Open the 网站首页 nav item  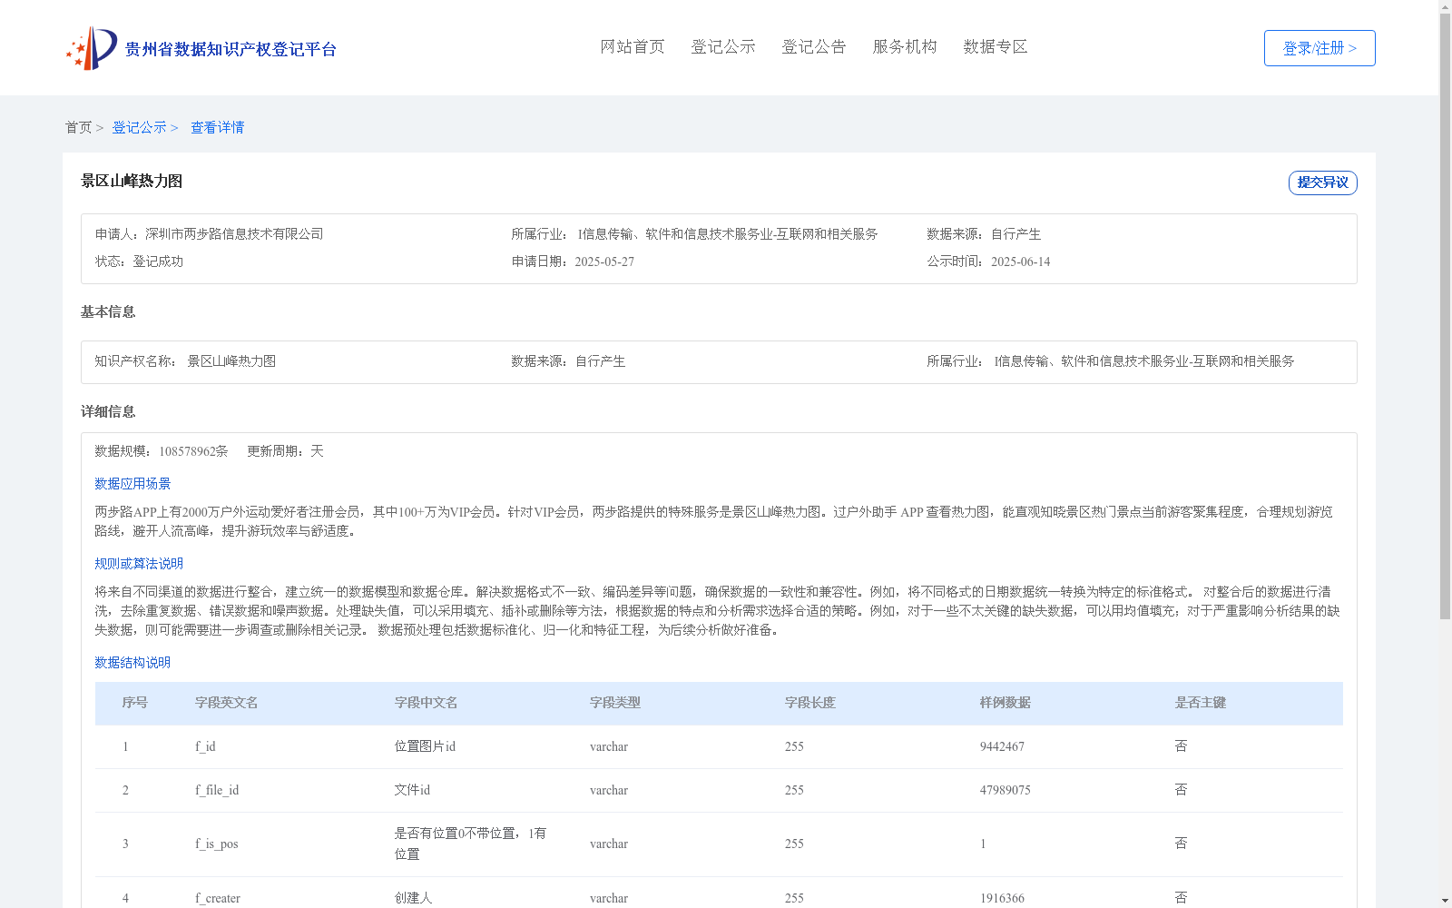[x=633, y=47]
